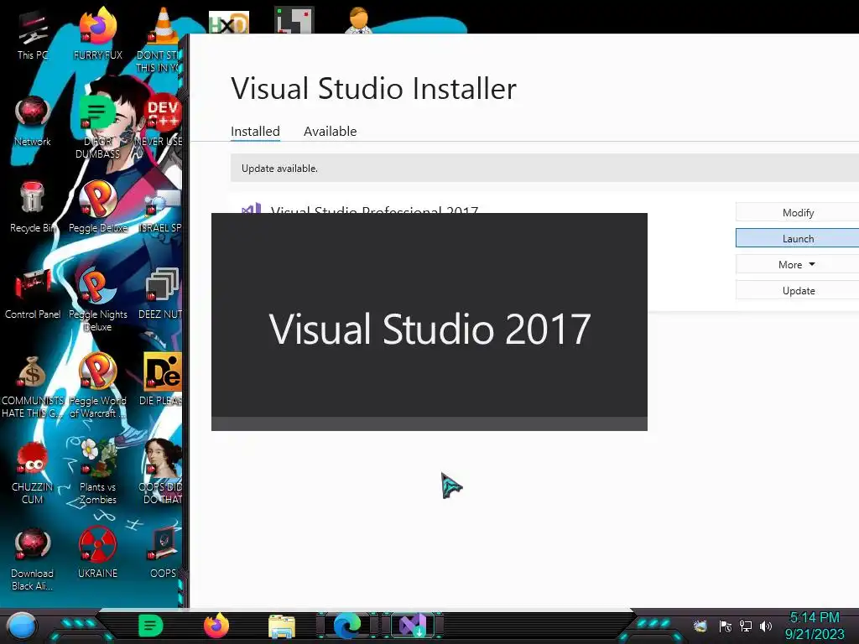Open the CHUZZIN red fuzzy icon
Screen dimensions: 859x644
coord(33,472)
